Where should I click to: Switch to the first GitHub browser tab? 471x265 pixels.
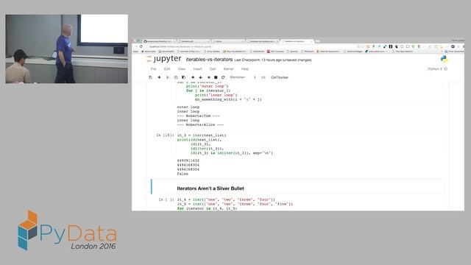[x=159, y=41]
